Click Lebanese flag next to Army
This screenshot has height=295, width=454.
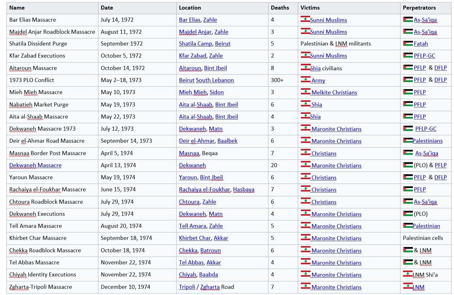coord(306,80)
